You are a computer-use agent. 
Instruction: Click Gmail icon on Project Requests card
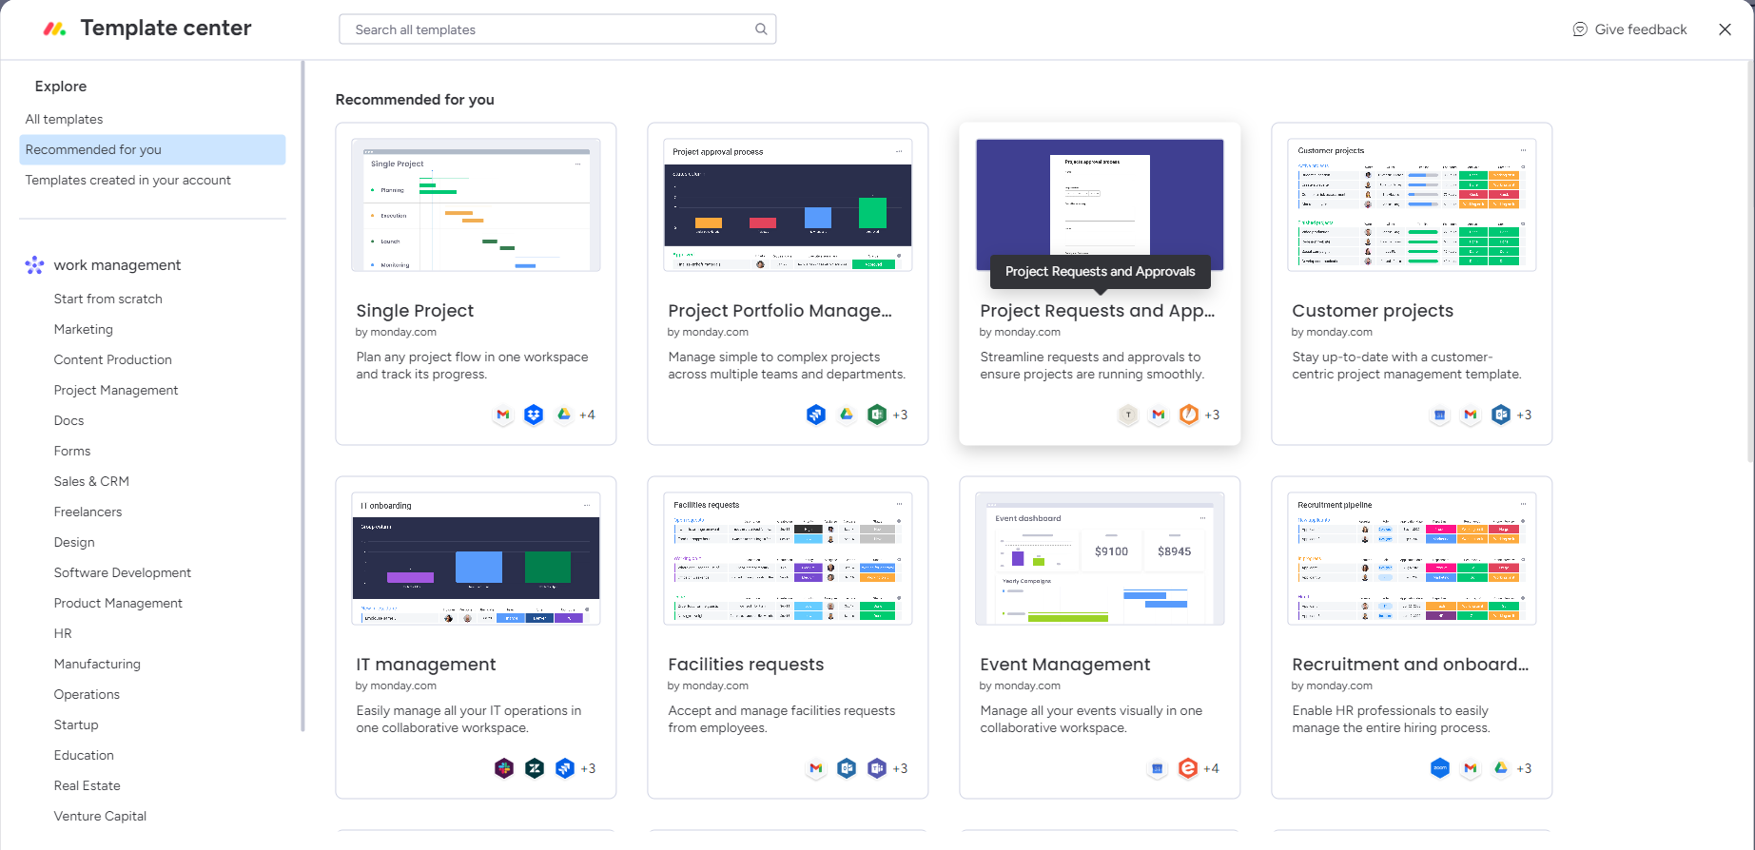click(x=1159, y=415)
